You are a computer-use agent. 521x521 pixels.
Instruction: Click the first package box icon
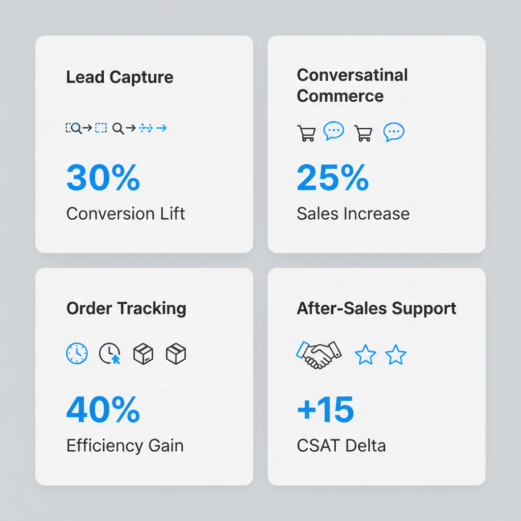tap(143, 354)
